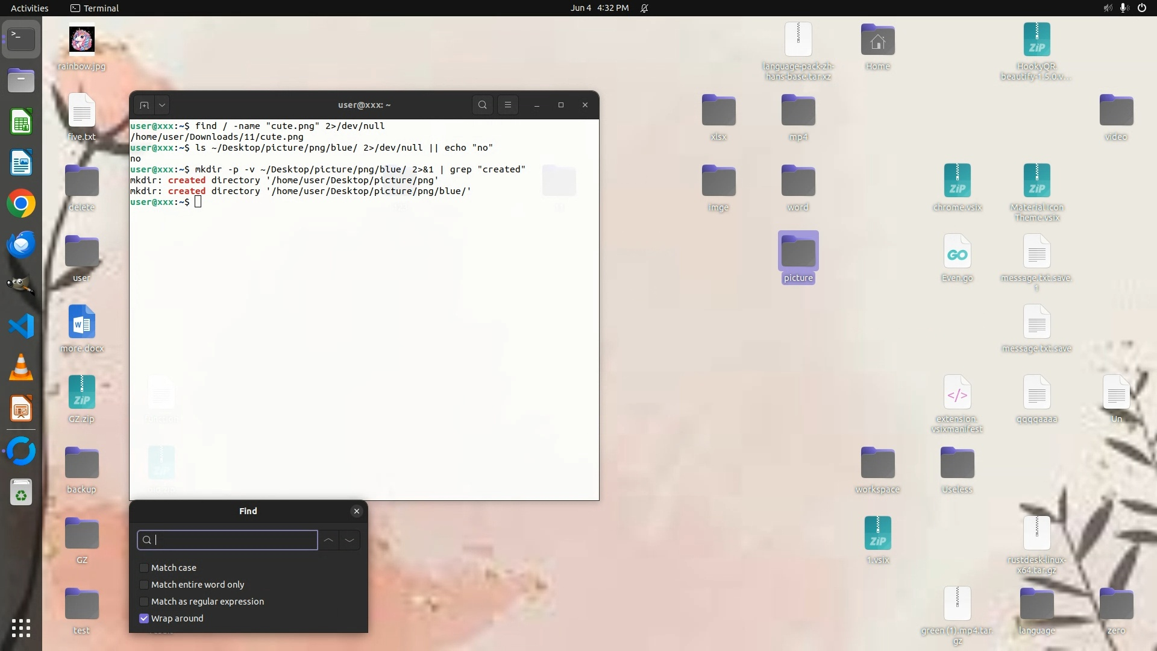Open the date and time clock menu

(599, 8)
